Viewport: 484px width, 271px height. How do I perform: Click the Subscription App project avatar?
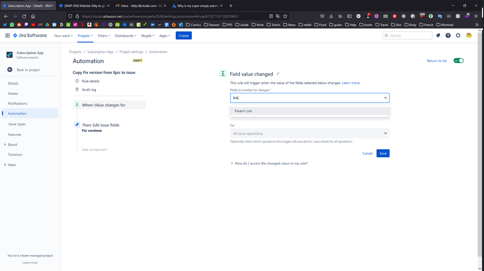point(10,55)
